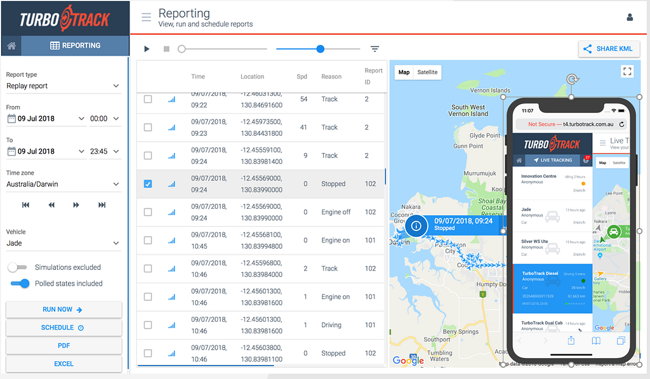Expand the Vehicle Jade dropdown

click(63, 243)
